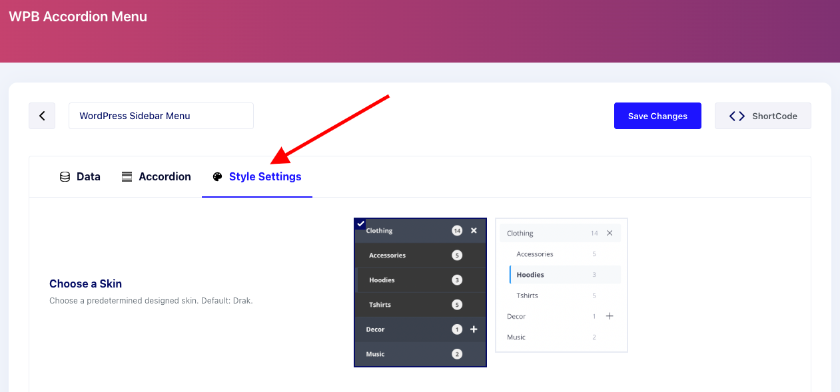Click the palette icon beside Style Settings
Screen dimensions: 840x392
tap(217, 177)
